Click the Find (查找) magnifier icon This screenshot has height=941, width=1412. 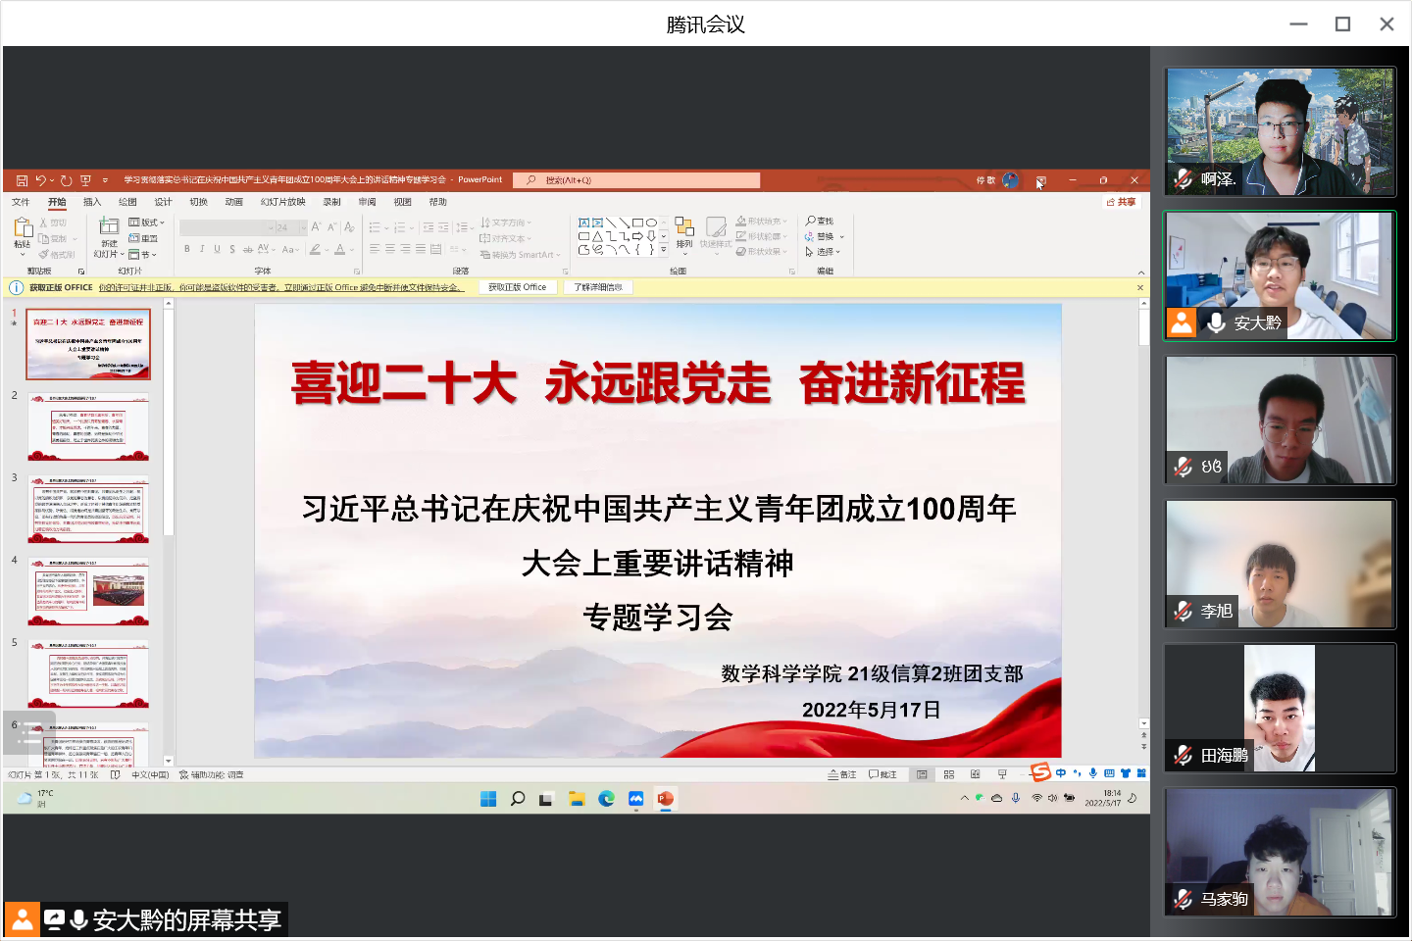[811, 222]
